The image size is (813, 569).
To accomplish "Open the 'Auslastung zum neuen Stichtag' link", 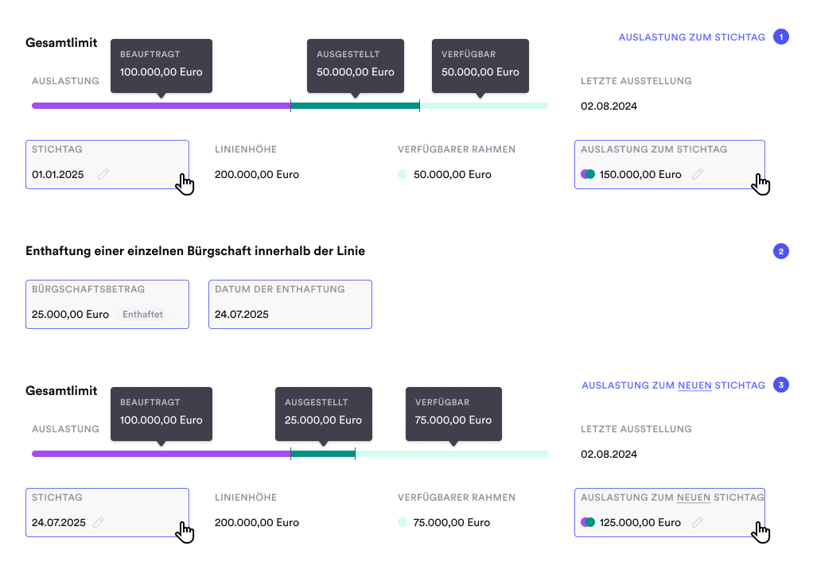I will (x=673, y=385).
